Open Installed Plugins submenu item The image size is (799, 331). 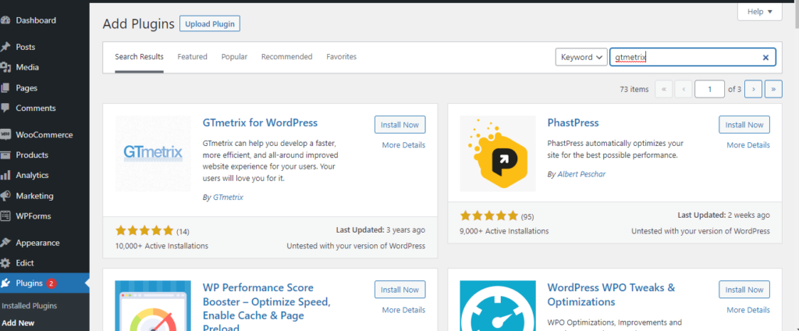30,306
